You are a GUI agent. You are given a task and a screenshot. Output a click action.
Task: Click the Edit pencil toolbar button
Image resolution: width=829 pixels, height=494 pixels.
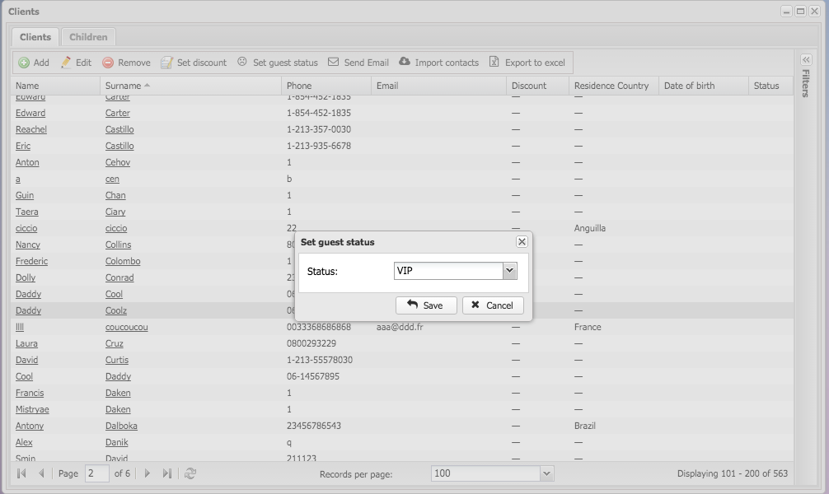(x=76, y=63)
